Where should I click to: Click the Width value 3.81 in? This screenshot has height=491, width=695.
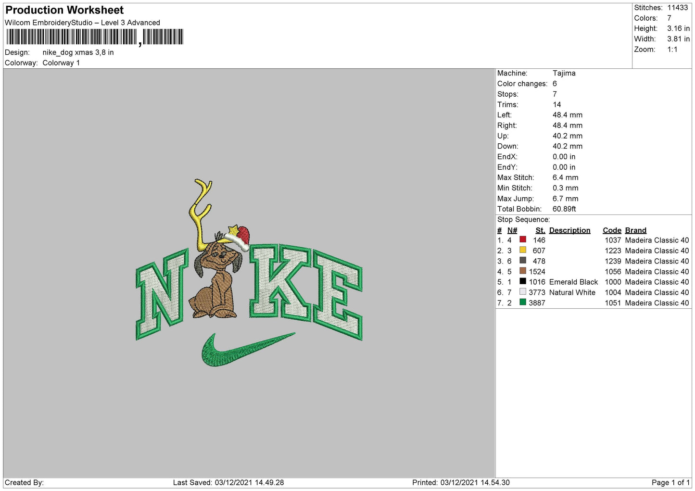[678, 39]
